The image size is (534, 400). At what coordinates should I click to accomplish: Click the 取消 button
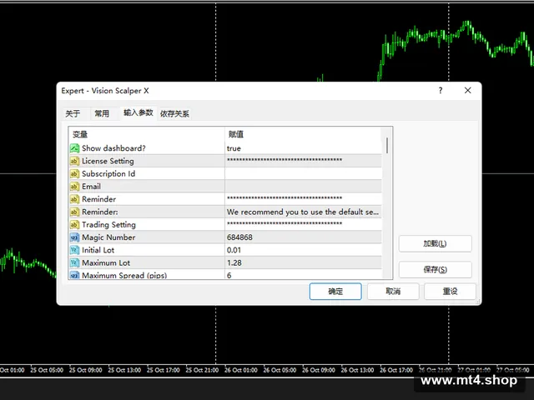[393, 292]
